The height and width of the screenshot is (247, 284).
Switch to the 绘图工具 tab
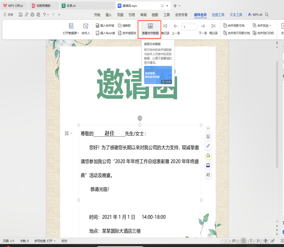218,15
